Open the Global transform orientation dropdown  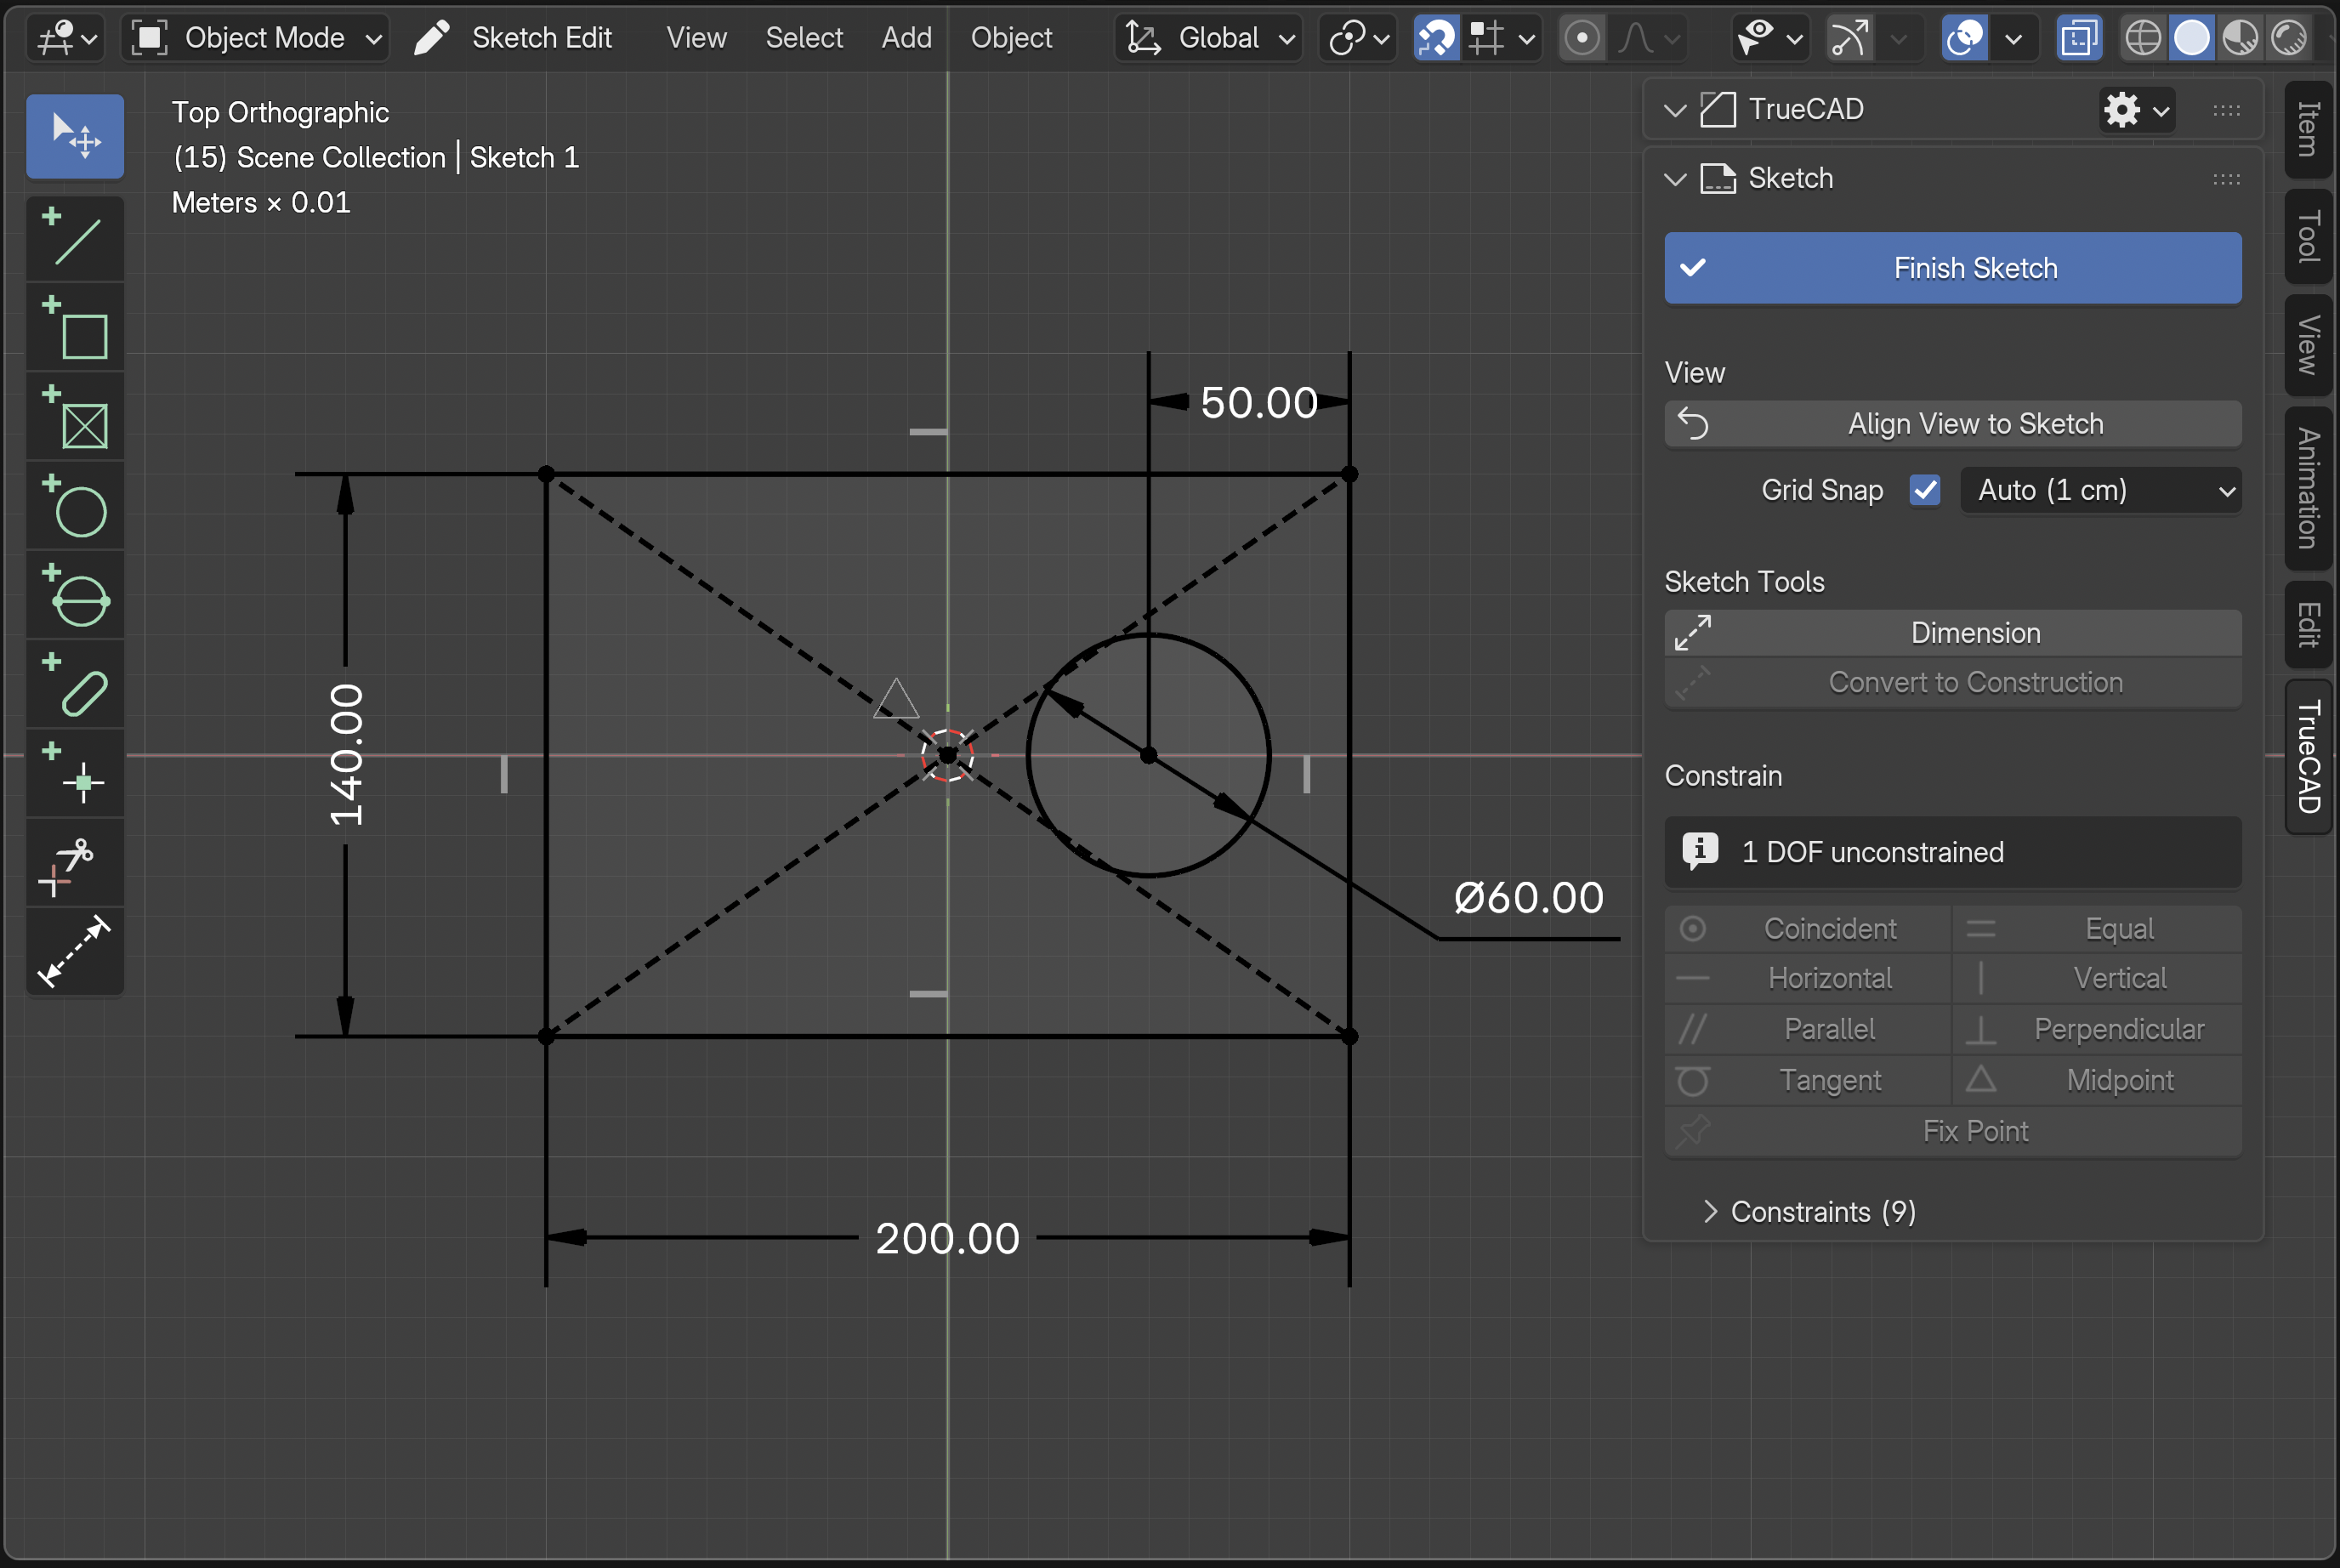pos(1209,38)
